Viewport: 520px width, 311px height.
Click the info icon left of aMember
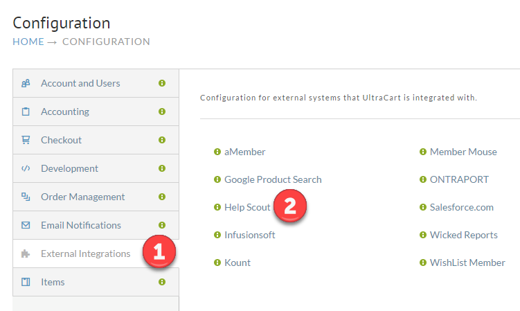coord(217,152)
